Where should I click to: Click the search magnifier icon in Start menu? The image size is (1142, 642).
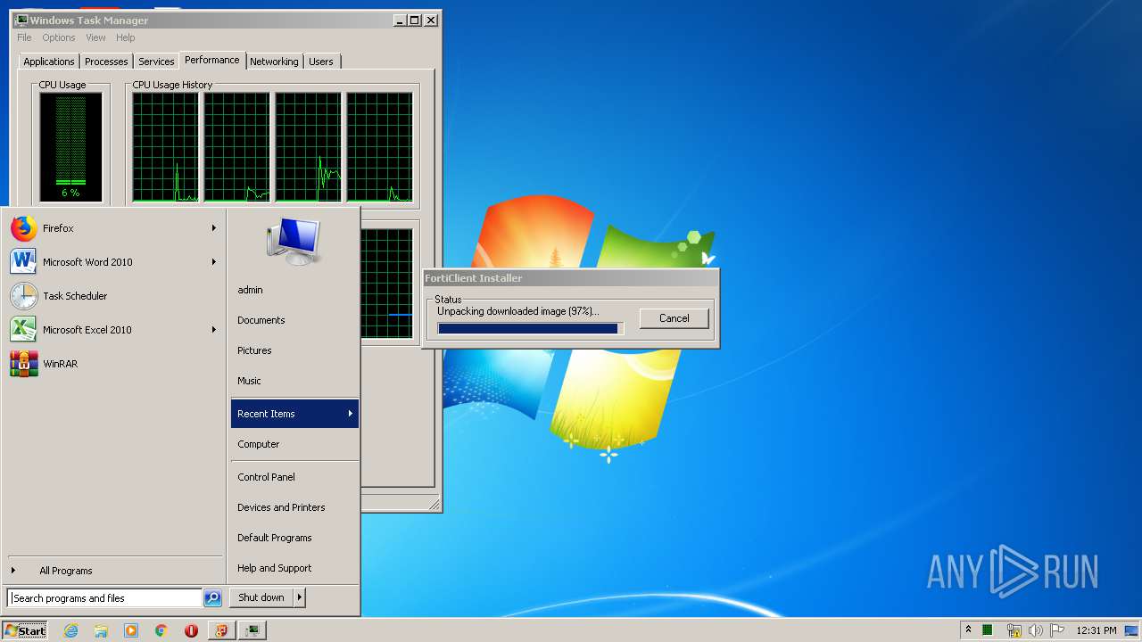pyautogui.click(x=212, y=598)
